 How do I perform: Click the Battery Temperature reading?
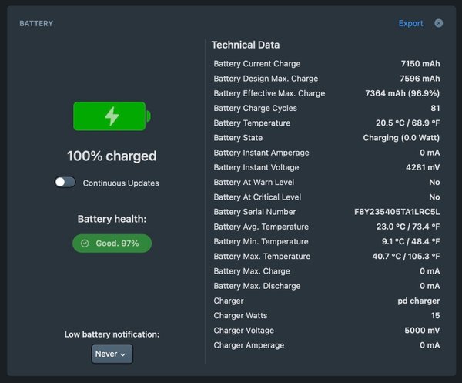pos(408,123)
